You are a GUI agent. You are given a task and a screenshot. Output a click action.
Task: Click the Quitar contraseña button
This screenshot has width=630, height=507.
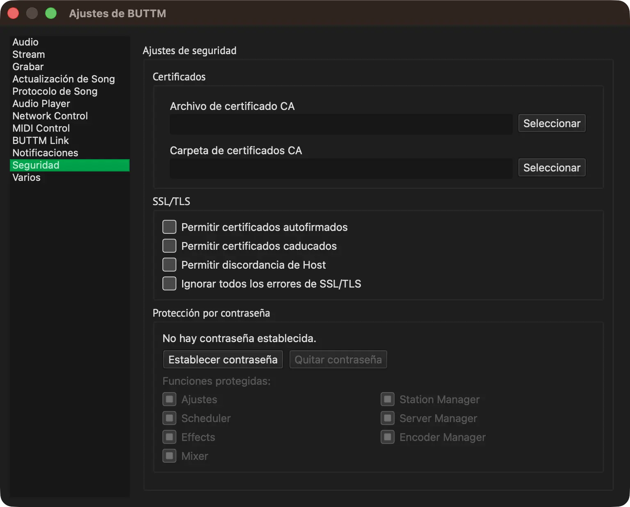[x=338, y=360]
